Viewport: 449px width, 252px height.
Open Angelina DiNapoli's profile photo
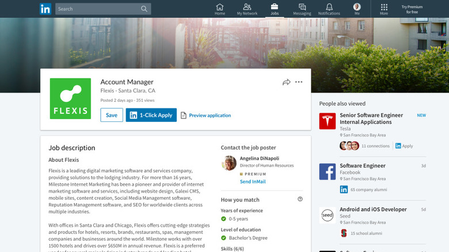click(x=229, y=163)
